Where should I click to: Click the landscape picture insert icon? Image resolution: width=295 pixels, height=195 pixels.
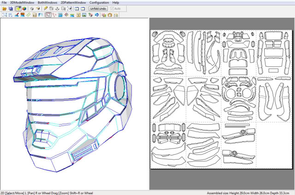click(x=84, y=15)
